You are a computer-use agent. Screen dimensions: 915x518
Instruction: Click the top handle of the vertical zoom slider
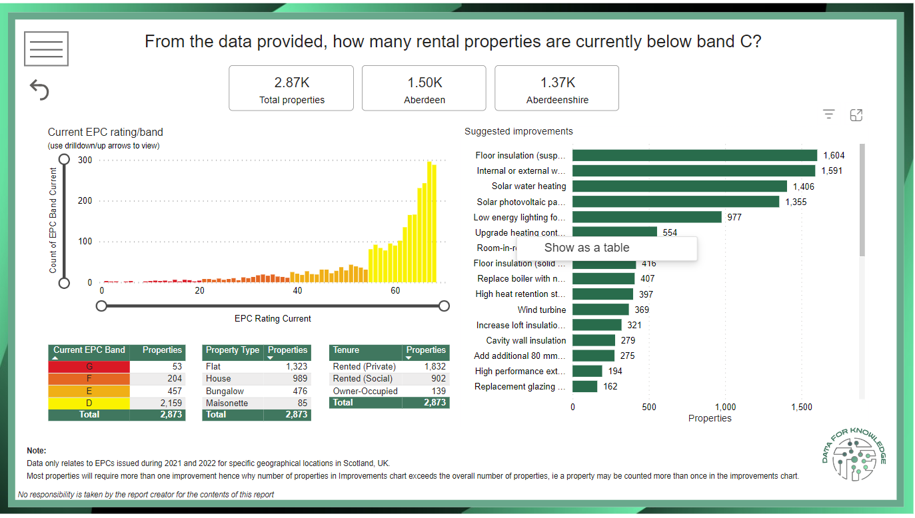(65, 159)
